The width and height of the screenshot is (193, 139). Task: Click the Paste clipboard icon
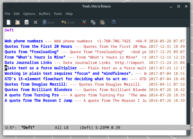[102, 22]
